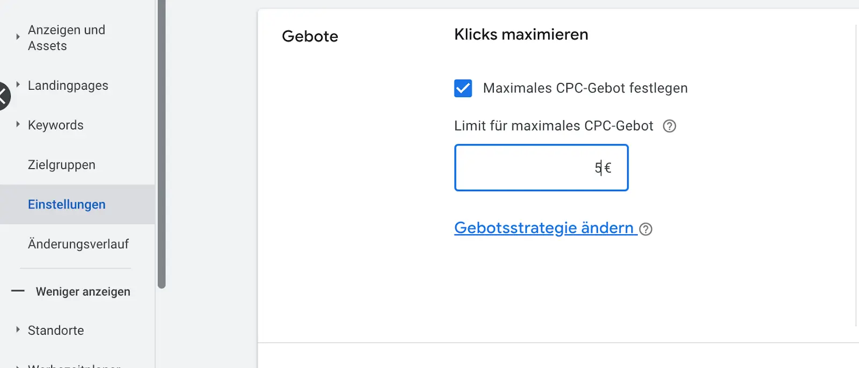Open Keywords section label
This screenshot has width=859, height=368.
(56, 125)
